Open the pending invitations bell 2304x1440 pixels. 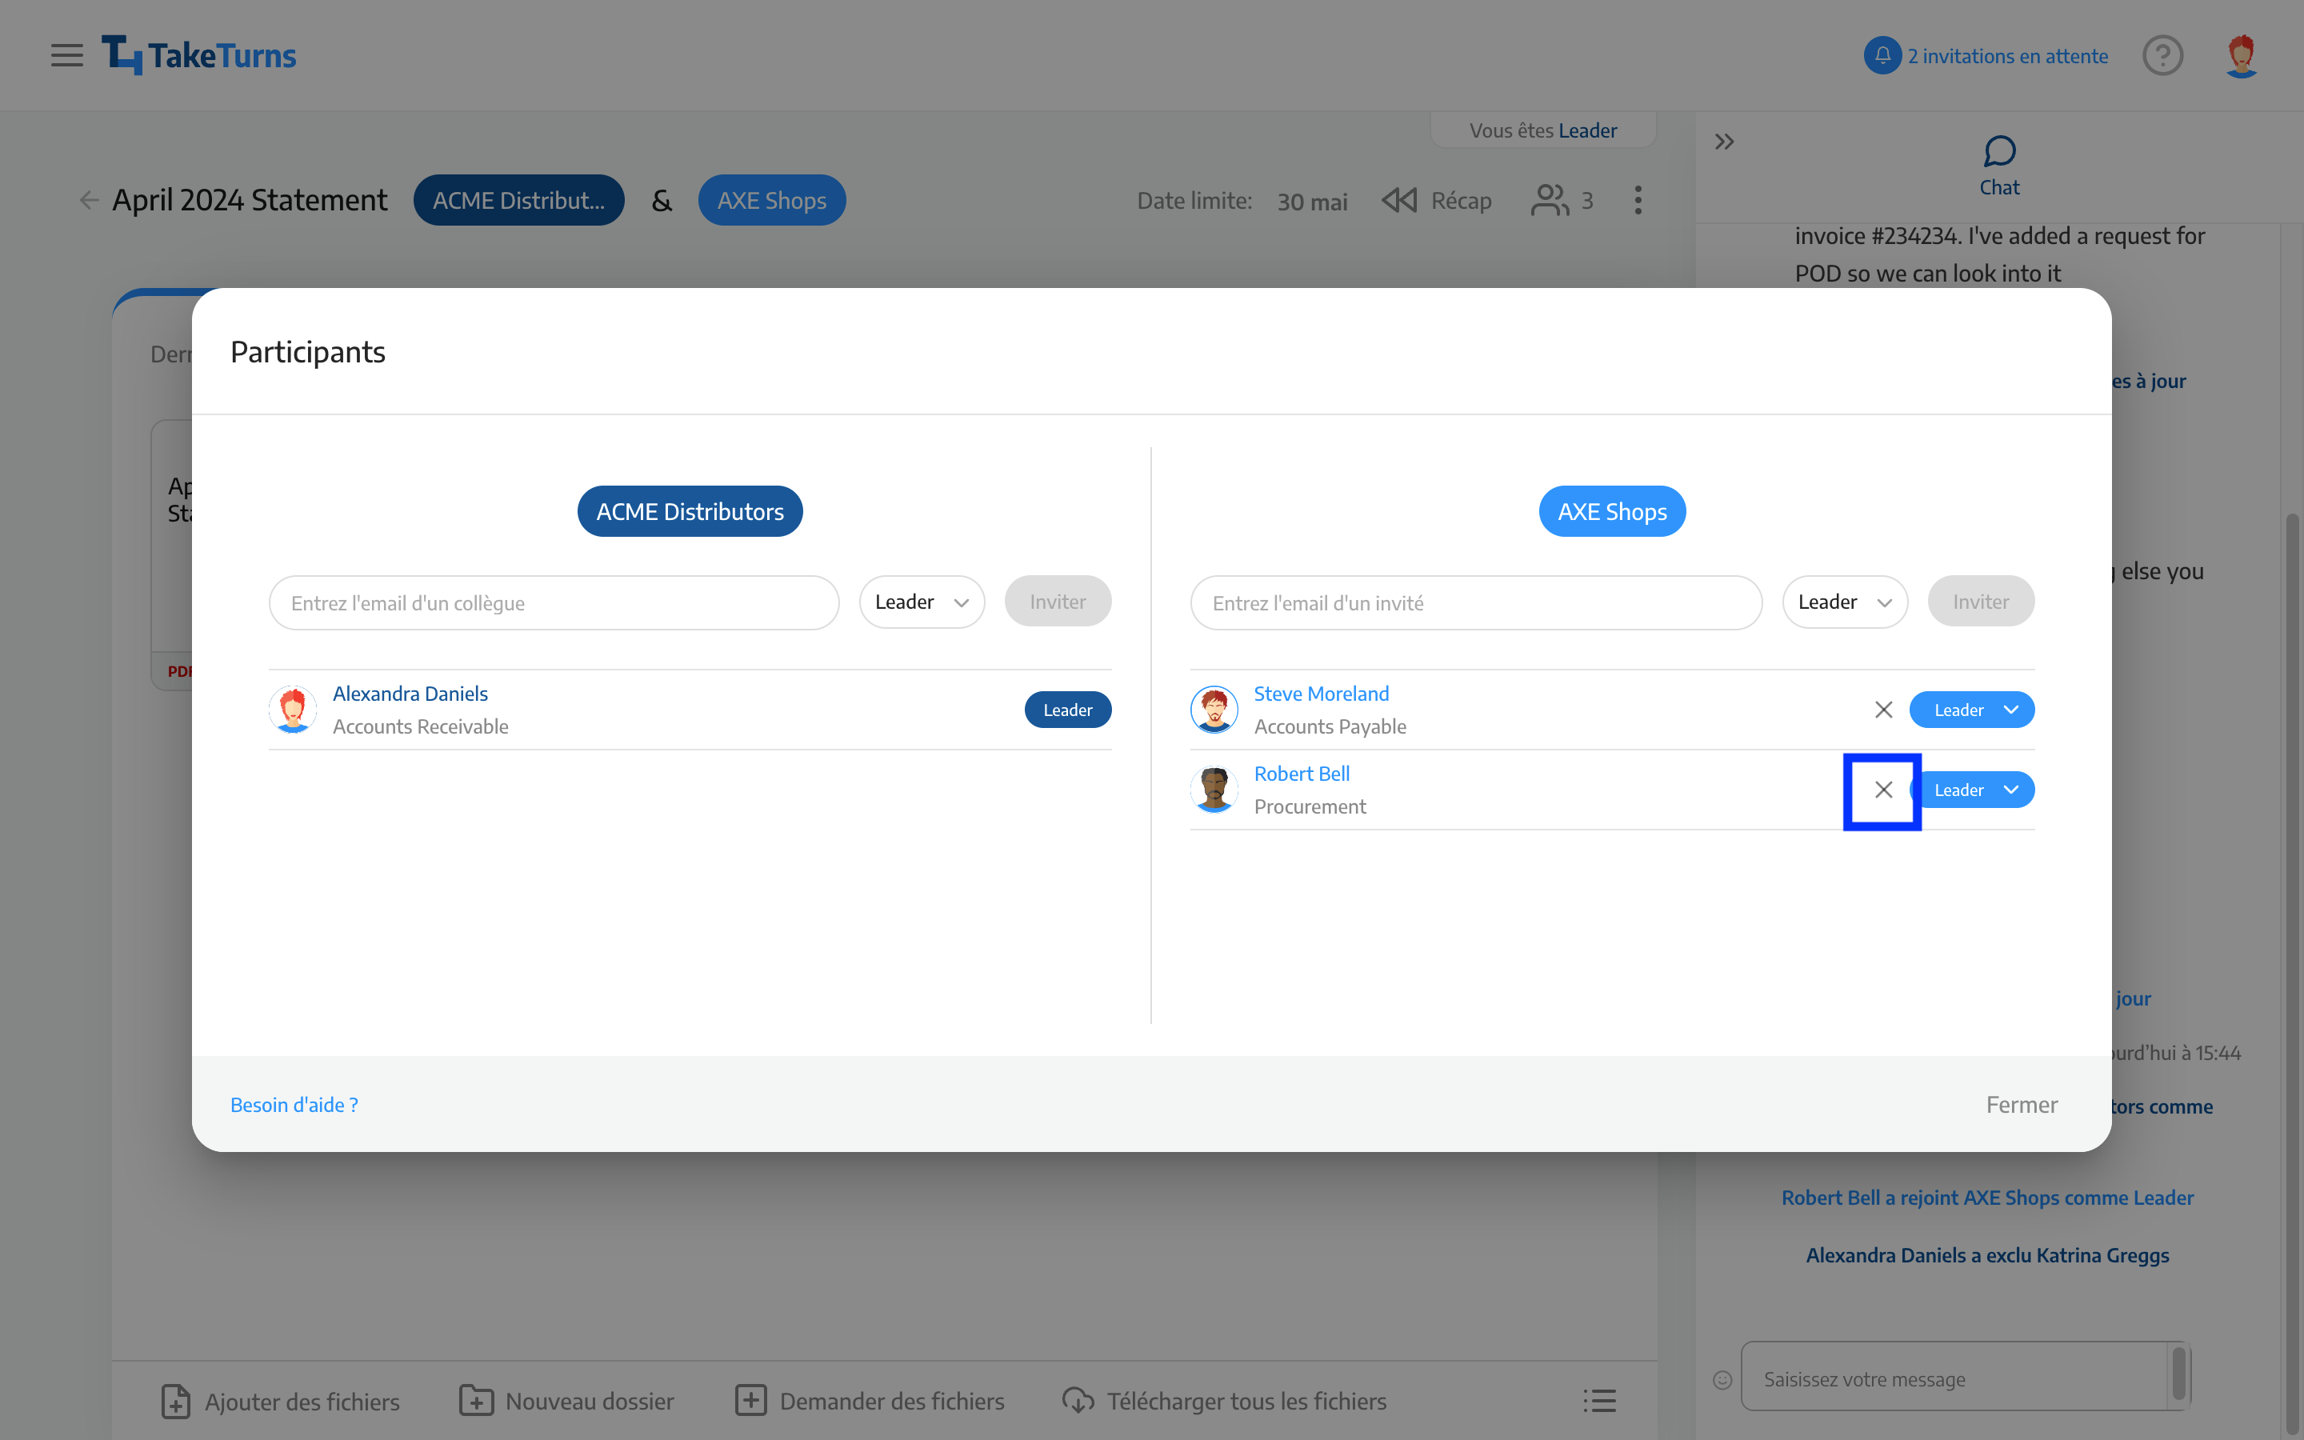click(1882, 55)
